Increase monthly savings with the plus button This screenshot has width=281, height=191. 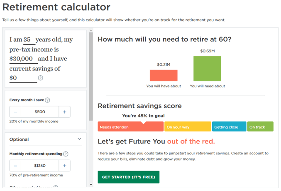(64, 112)
